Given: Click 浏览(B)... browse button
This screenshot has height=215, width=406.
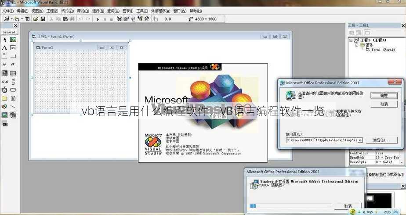Looking at the screenshot, I should click(x=381, y=140).
